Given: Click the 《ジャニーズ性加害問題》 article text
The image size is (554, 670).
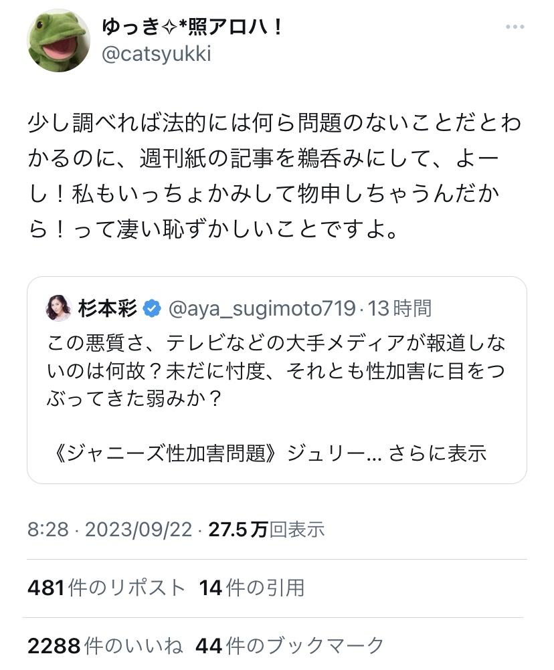Looking at the screenshot, I should (167, 453).
